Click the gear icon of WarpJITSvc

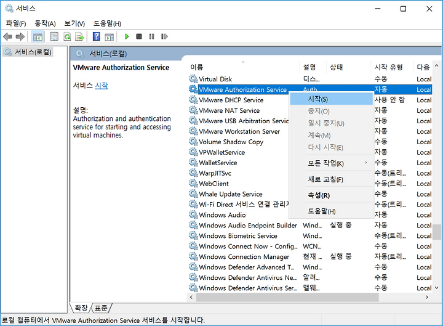tap(193, 173)
